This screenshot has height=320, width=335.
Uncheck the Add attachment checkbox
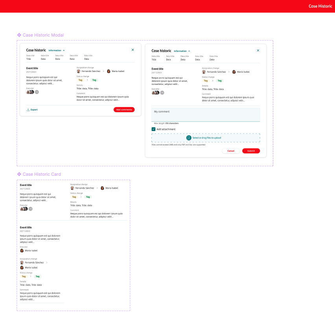tap(153, 129)
